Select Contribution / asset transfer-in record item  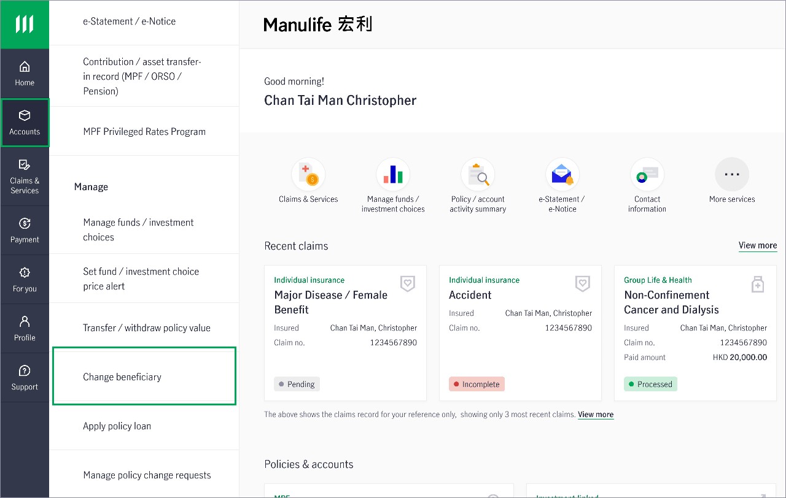pyautogui.click(x=144, y=76)
